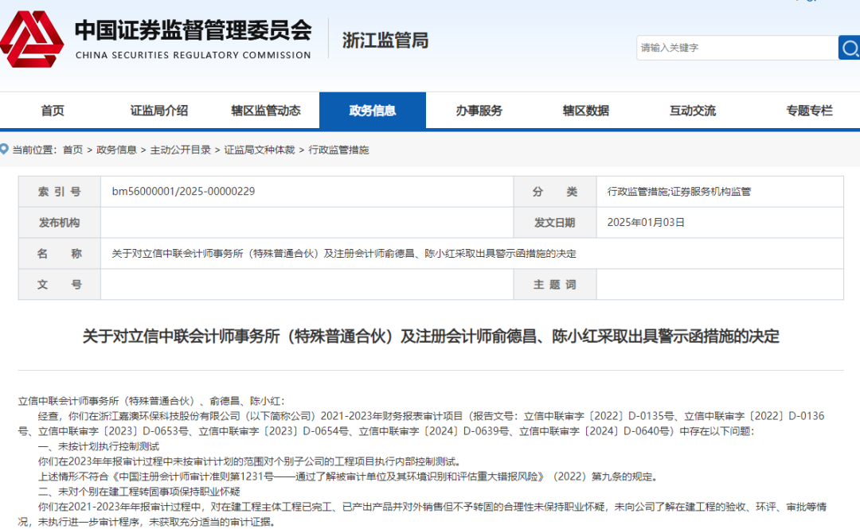860x529 pixels.
Task: Click 行政监管措施 breadcrumb link
Action: click(x=338, y=150)
